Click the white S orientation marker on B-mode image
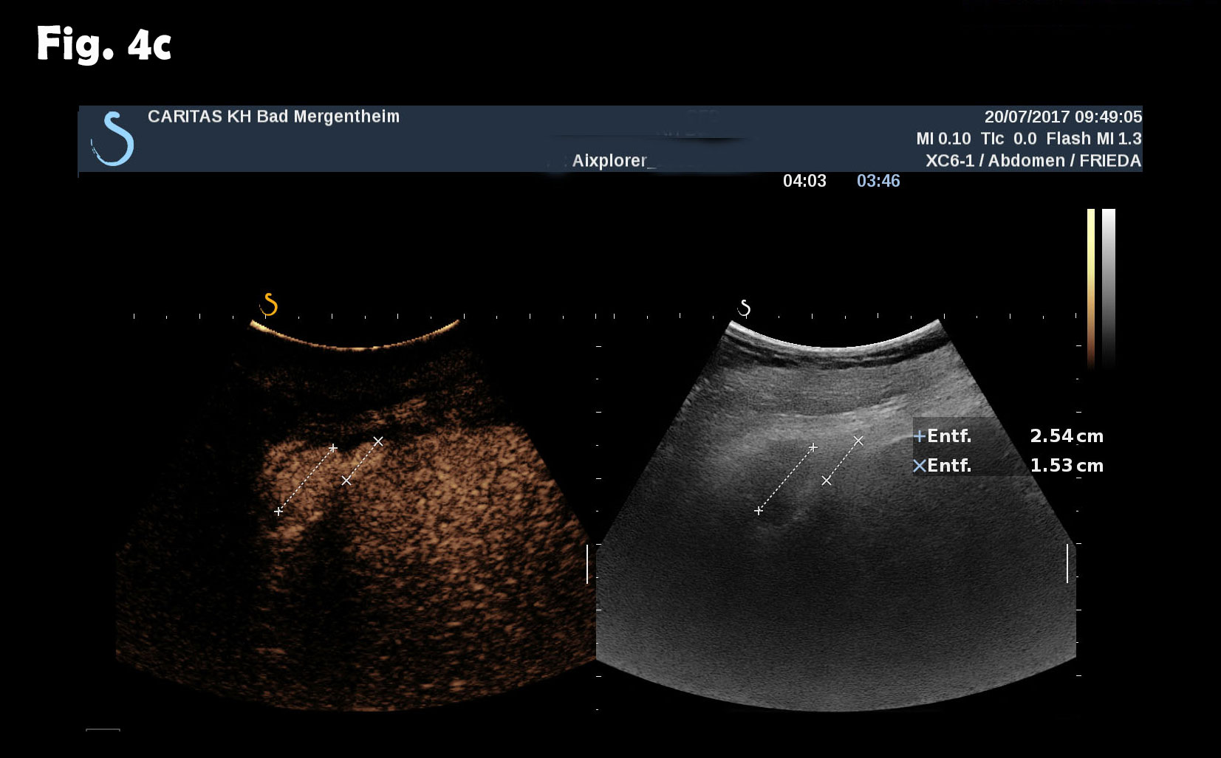 click(x=745, y=308)
